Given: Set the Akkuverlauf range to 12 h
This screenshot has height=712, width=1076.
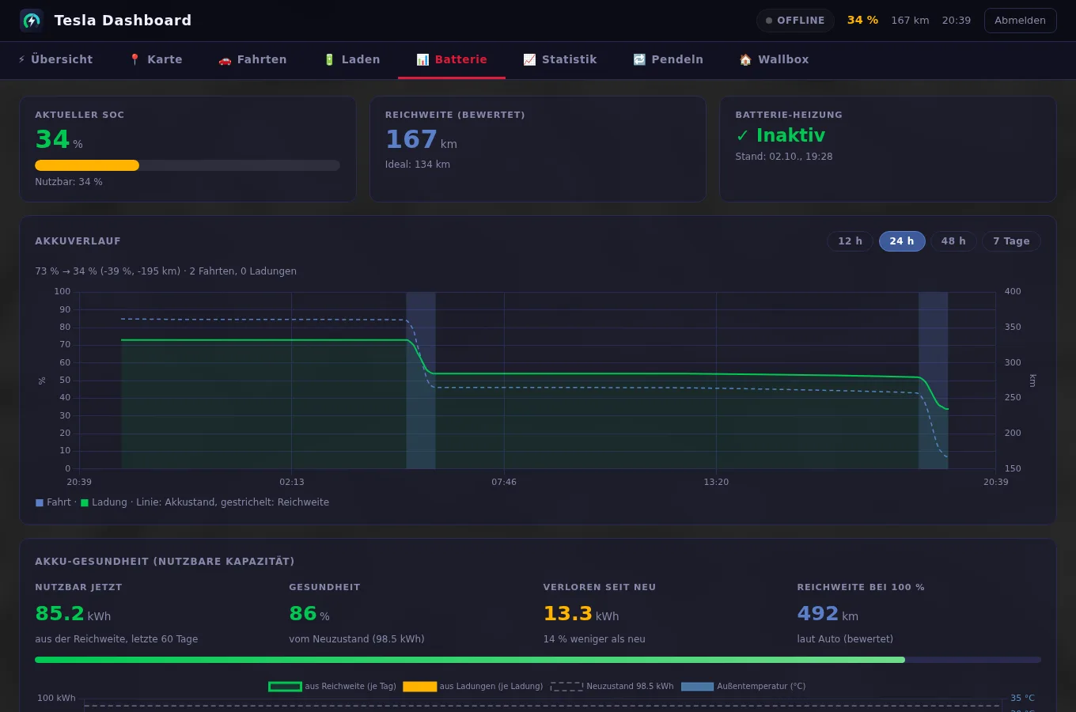Looking at the screenshot, I should [x=850, y=241].
